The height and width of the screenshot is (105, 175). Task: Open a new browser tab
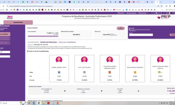coord(161,2)
